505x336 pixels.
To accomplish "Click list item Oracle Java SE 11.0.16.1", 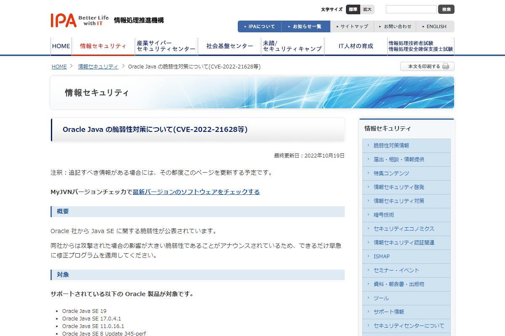I will [93, 326].
